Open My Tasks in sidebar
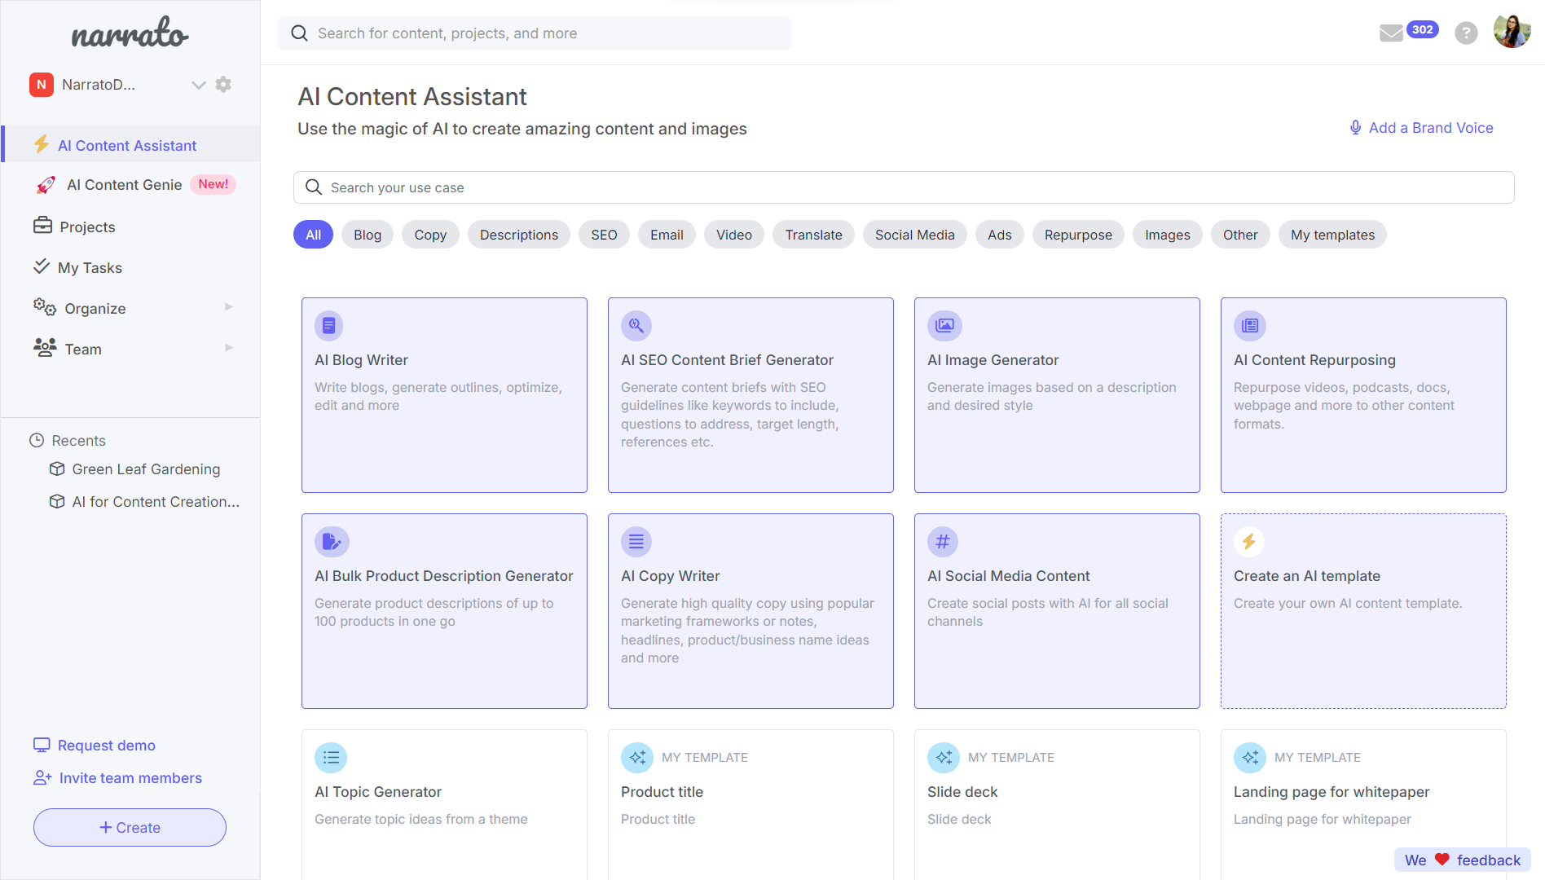This screenshot has width=1545, height=880. [90, 268]
